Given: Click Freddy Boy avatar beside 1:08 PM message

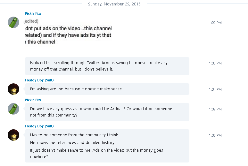Looking at the screenshot, I should pos(13,135).
